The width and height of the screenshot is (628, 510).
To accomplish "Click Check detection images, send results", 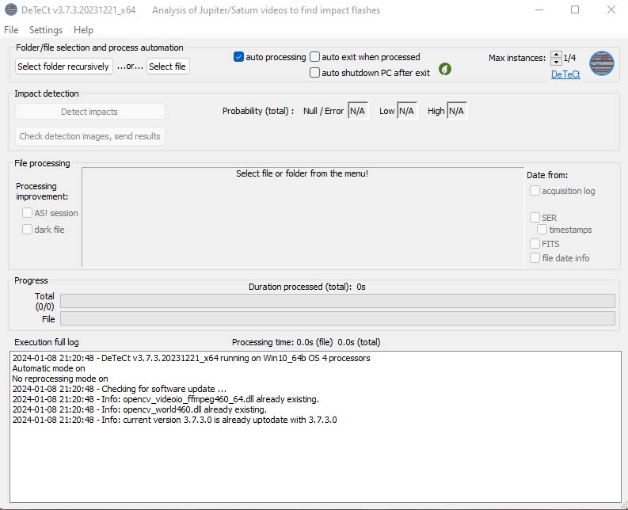I will [x=90, y=136].
